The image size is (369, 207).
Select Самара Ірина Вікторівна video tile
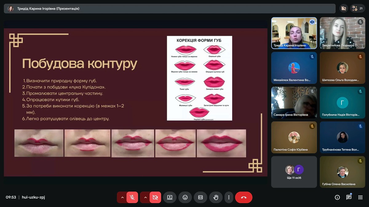pos(294,102)
